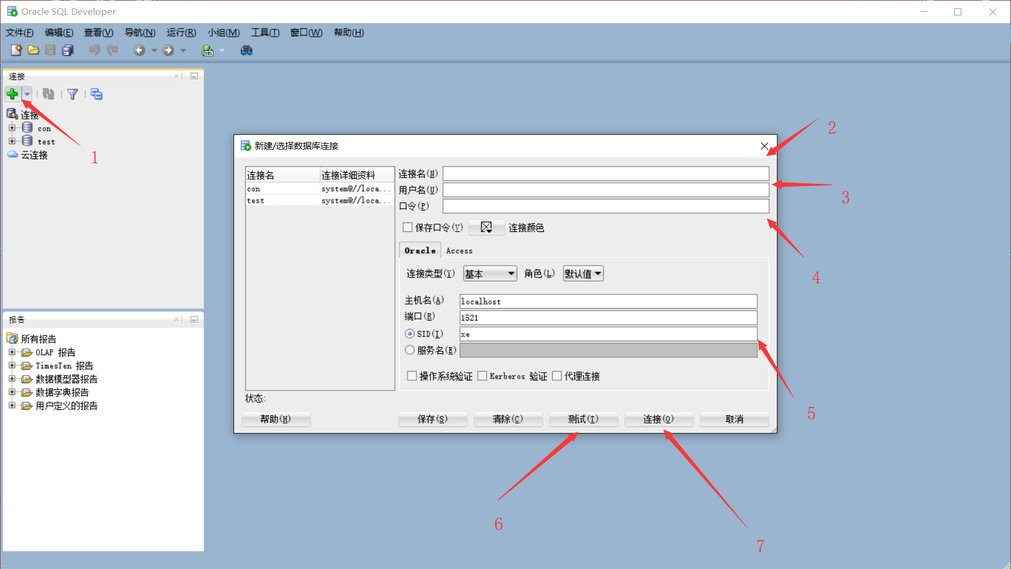This screenshot has width=1011, height=569.
Task: Expand the TimesTen reports node
Action: [x=12, y=366]
